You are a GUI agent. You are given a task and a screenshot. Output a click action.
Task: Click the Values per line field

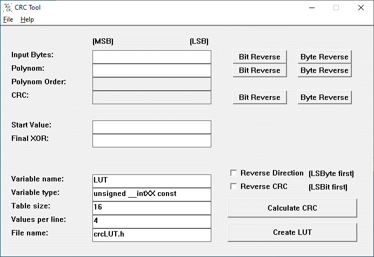point(152,221)
